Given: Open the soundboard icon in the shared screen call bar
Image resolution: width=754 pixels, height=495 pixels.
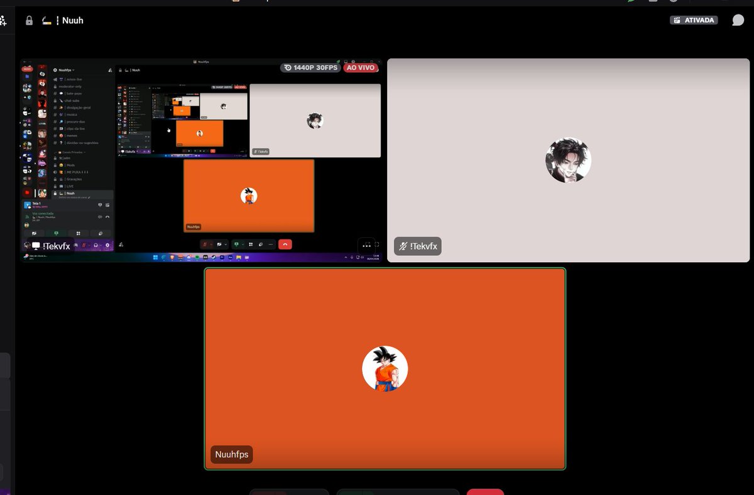Looking at the screenshot, I should [261, 244].
